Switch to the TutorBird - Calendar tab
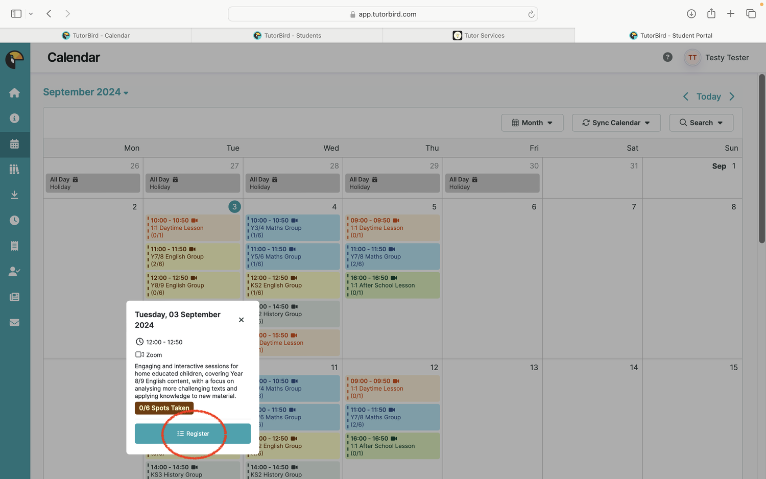 pos(95,35)
